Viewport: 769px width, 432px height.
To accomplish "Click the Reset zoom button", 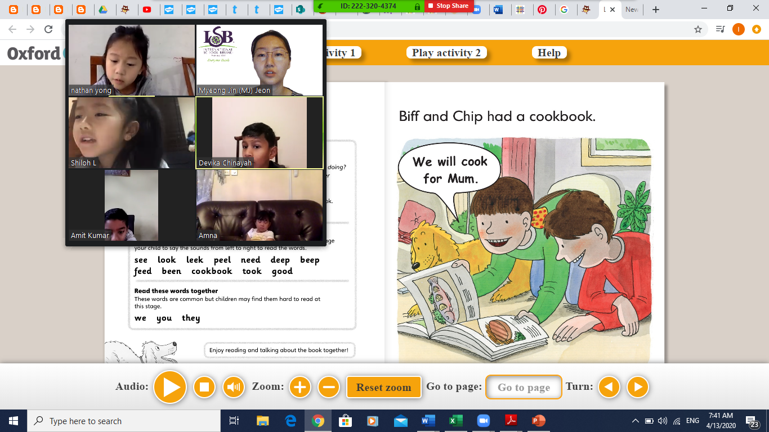I will click(x=384, y=387).
